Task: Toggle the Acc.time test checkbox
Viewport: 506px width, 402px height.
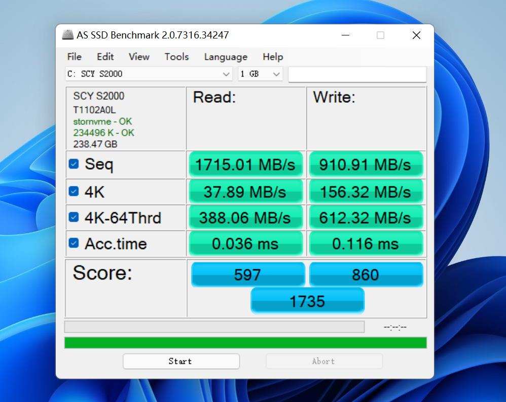Action: [74, 243]
